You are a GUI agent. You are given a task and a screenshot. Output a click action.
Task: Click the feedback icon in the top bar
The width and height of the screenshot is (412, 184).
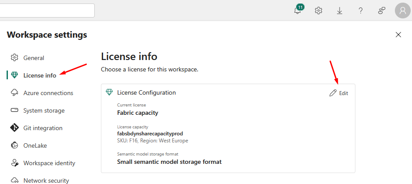[382, 11]
